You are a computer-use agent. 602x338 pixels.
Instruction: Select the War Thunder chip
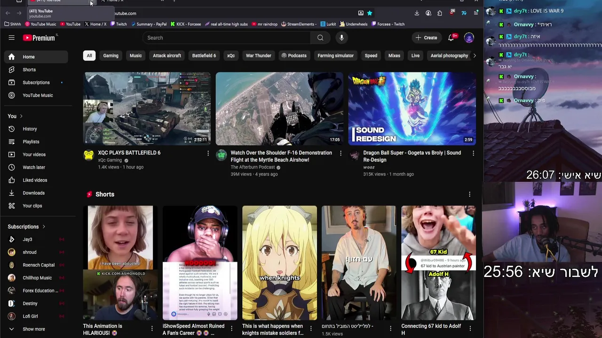pos(259,55)
